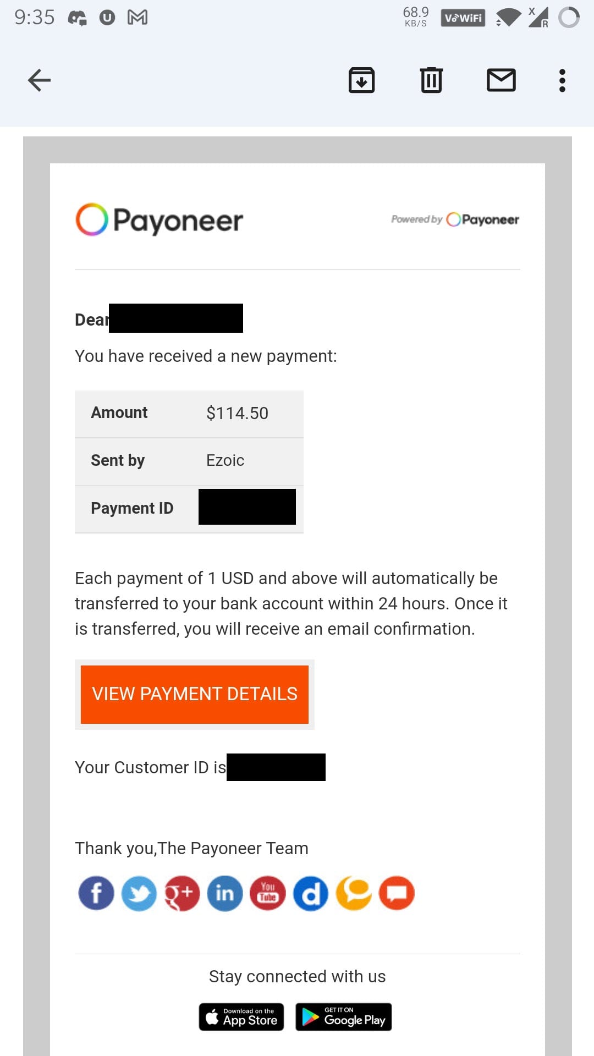Open Google Plus social icon
Viewport: 594px width, 1056px height.
click(x=182, y=893)
